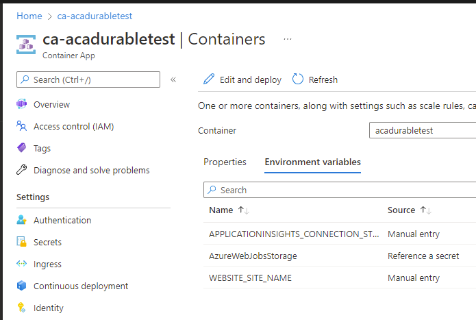This screenshot has width=476, height=320.
Task: Go to Identity settings
Action: [48, 308]
